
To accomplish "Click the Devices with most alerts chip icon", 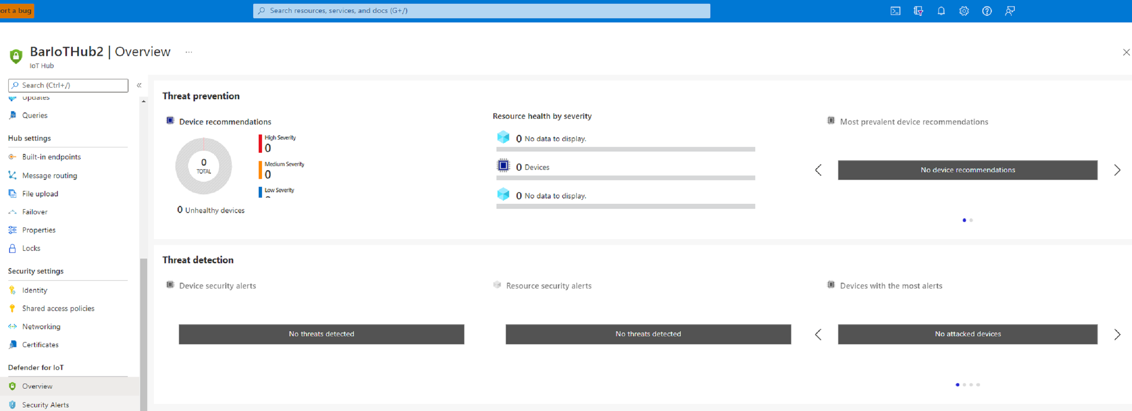I will [x=831, y=285].
